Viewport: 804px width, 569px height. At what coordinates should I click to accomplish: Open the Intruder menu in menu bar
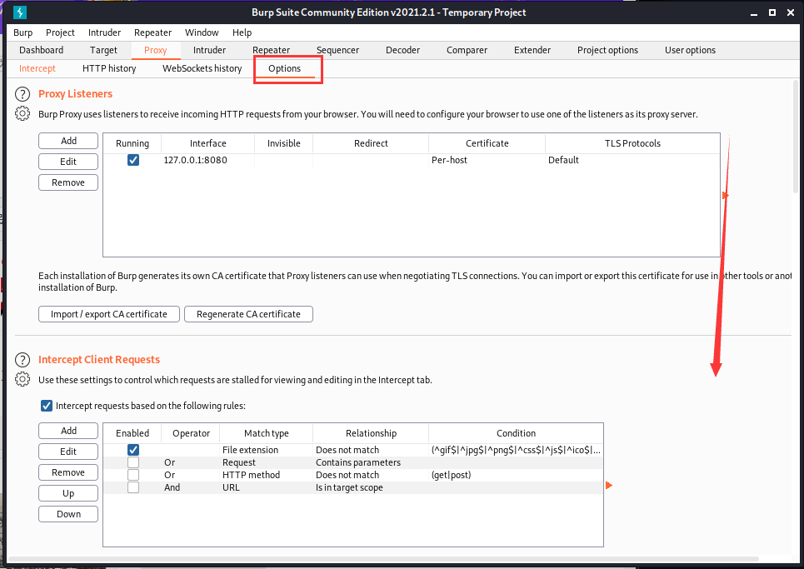coord(104,32)
